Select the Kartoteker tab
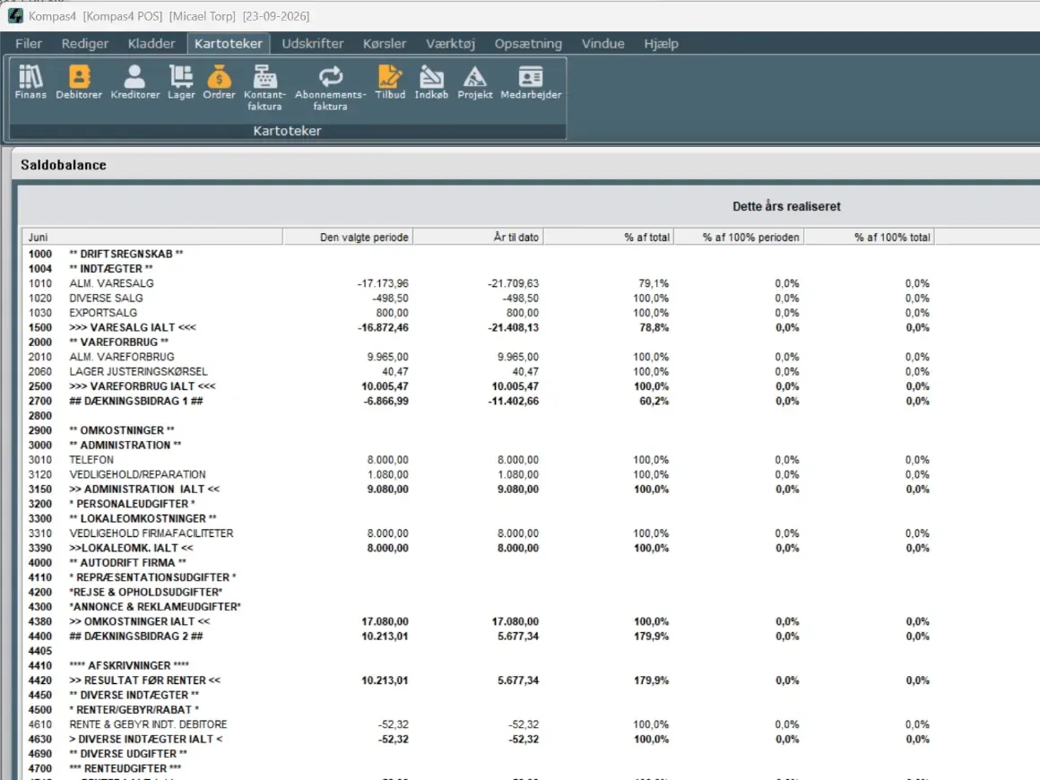Viewport: 1040px width, 780px height. pyautogui.click(x=228, y=44)
